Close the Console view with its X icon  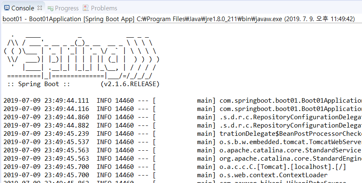tap(40, 8)
